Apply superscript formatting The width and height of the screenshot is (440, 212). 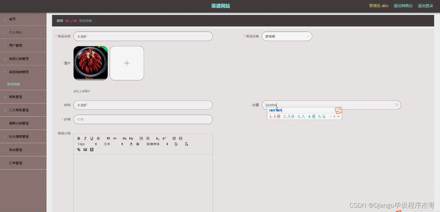point(164,138)
